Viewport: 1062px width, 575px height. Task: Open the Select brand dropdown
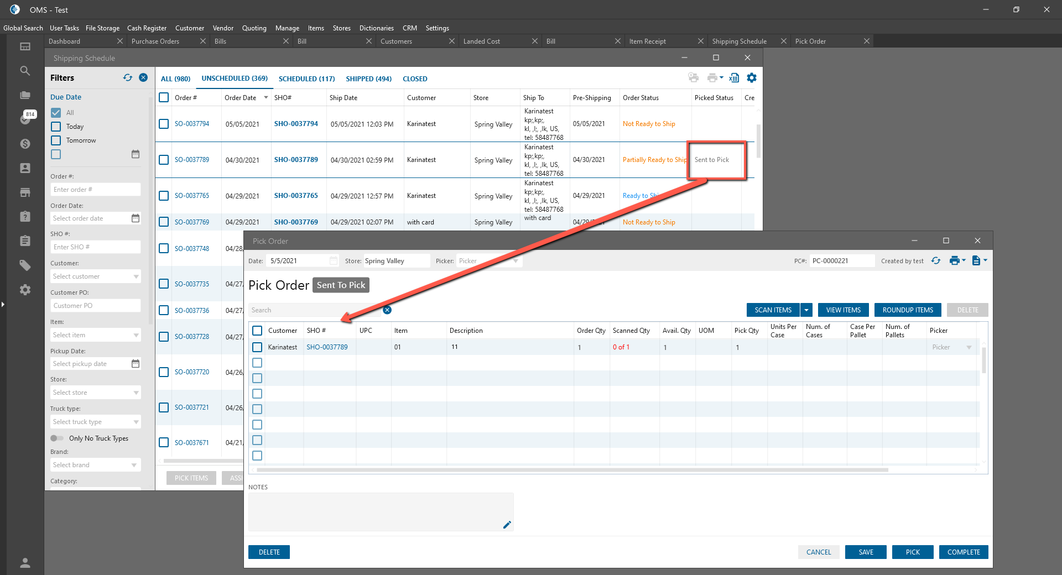(x=96, y=465)
